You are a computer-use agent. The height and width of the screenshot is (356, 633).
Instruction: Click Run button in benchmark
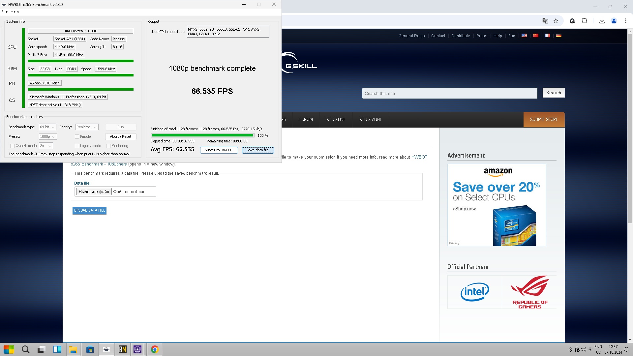(x=121, y=127)
